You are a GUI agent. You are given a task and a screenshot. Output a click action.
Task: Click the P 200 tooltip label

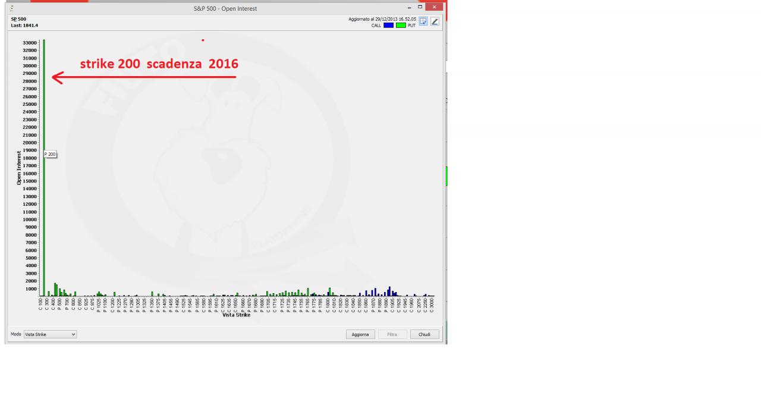tap(51, 154)
